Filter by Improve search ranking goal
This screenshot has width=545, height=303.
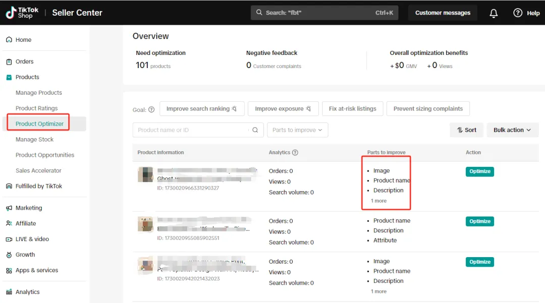coord(202,108)
